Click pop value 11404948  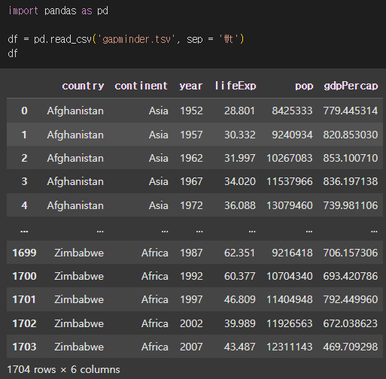[290, 299]
